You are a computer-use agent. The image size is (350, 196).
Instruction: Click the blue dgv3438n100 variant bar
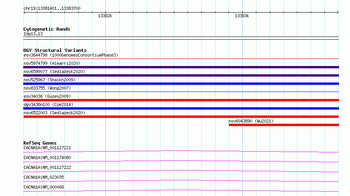pyautogui.click(x=181, y=108)
